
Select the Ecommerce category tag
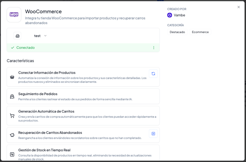(x=200, y=32)
